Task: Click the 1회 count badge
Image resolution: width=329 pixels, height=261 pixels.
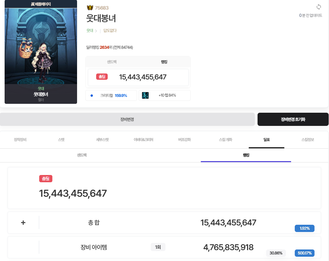Action: point(158,247)
